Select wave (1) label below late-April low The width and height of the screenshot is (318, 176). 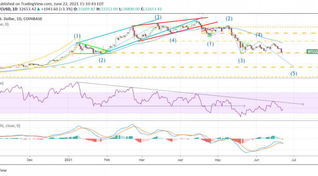click(x=210, y=44)
